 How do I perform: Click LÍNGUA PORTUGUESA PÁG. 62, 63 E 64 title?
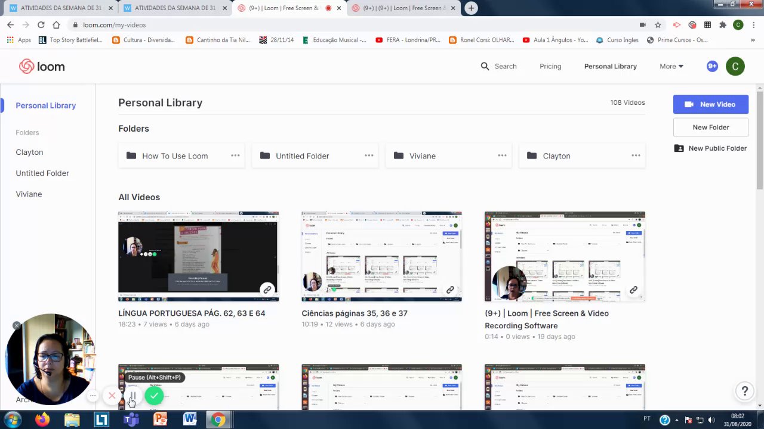pyautogui.click(x=192, y=313)
